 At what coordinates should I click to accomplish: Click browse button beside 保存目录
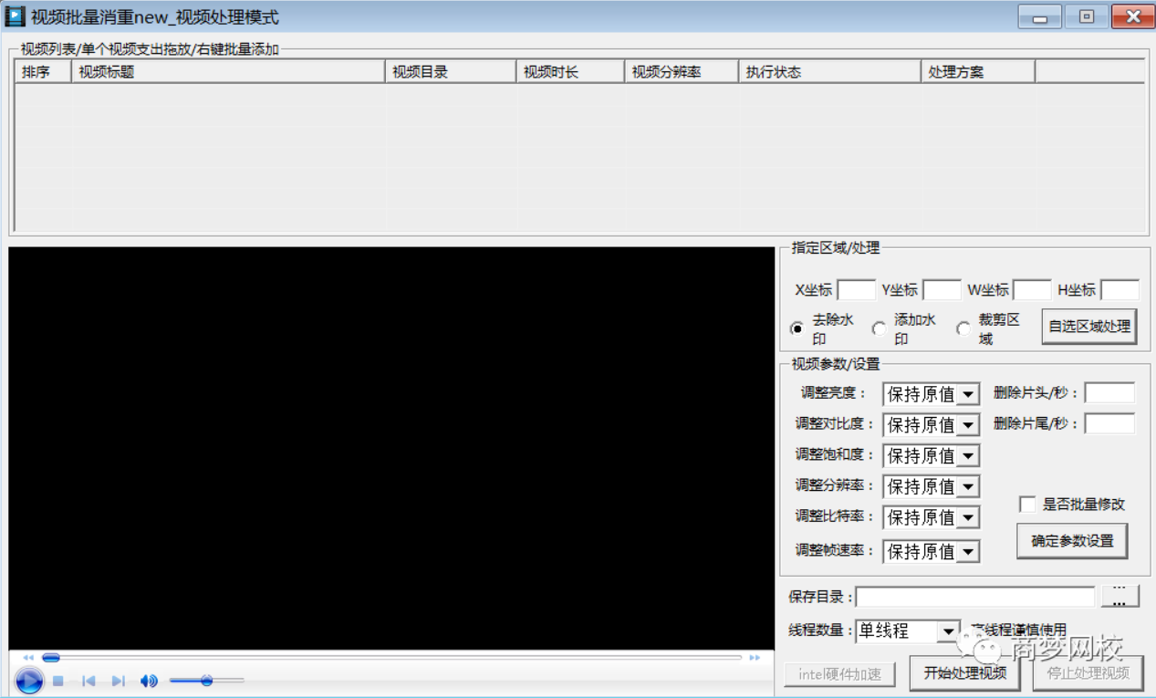point(1120,596)
